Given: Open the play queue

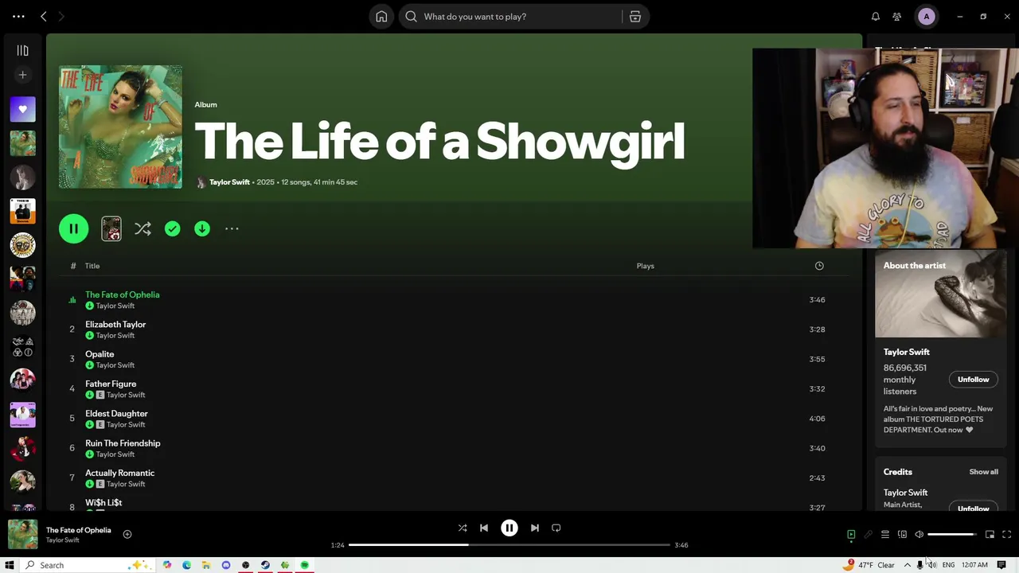Looking at the screenshot, I should coord(885,535).
